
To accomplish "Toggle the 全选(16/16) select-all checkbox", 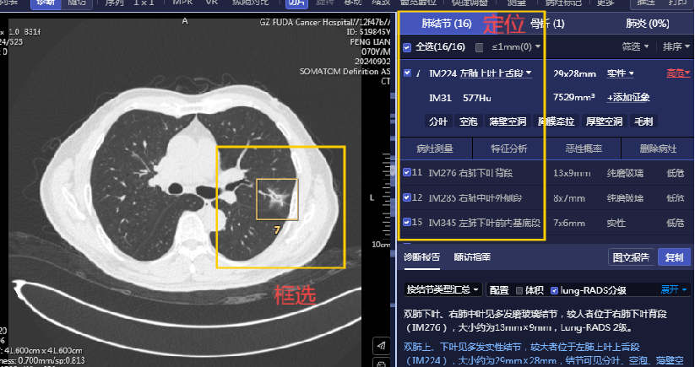I will 407,47.
